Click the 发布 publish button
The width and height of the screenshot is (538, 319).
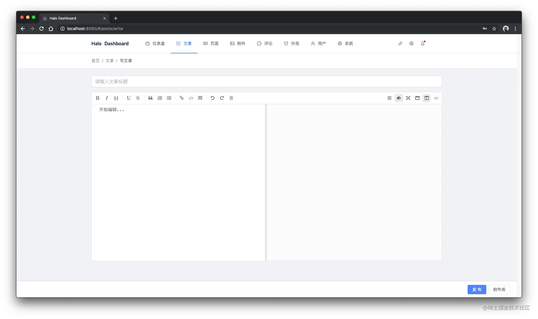click(x=477, y=290)
